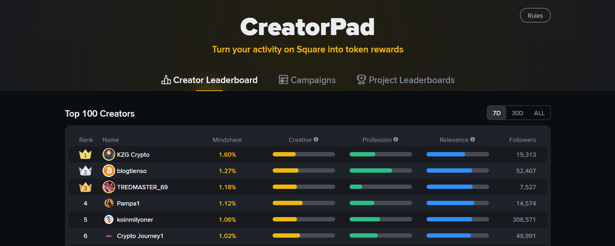This screenshot has width=615, height=246.
Task: Click the Relevance column info icon
Action: 473,140
